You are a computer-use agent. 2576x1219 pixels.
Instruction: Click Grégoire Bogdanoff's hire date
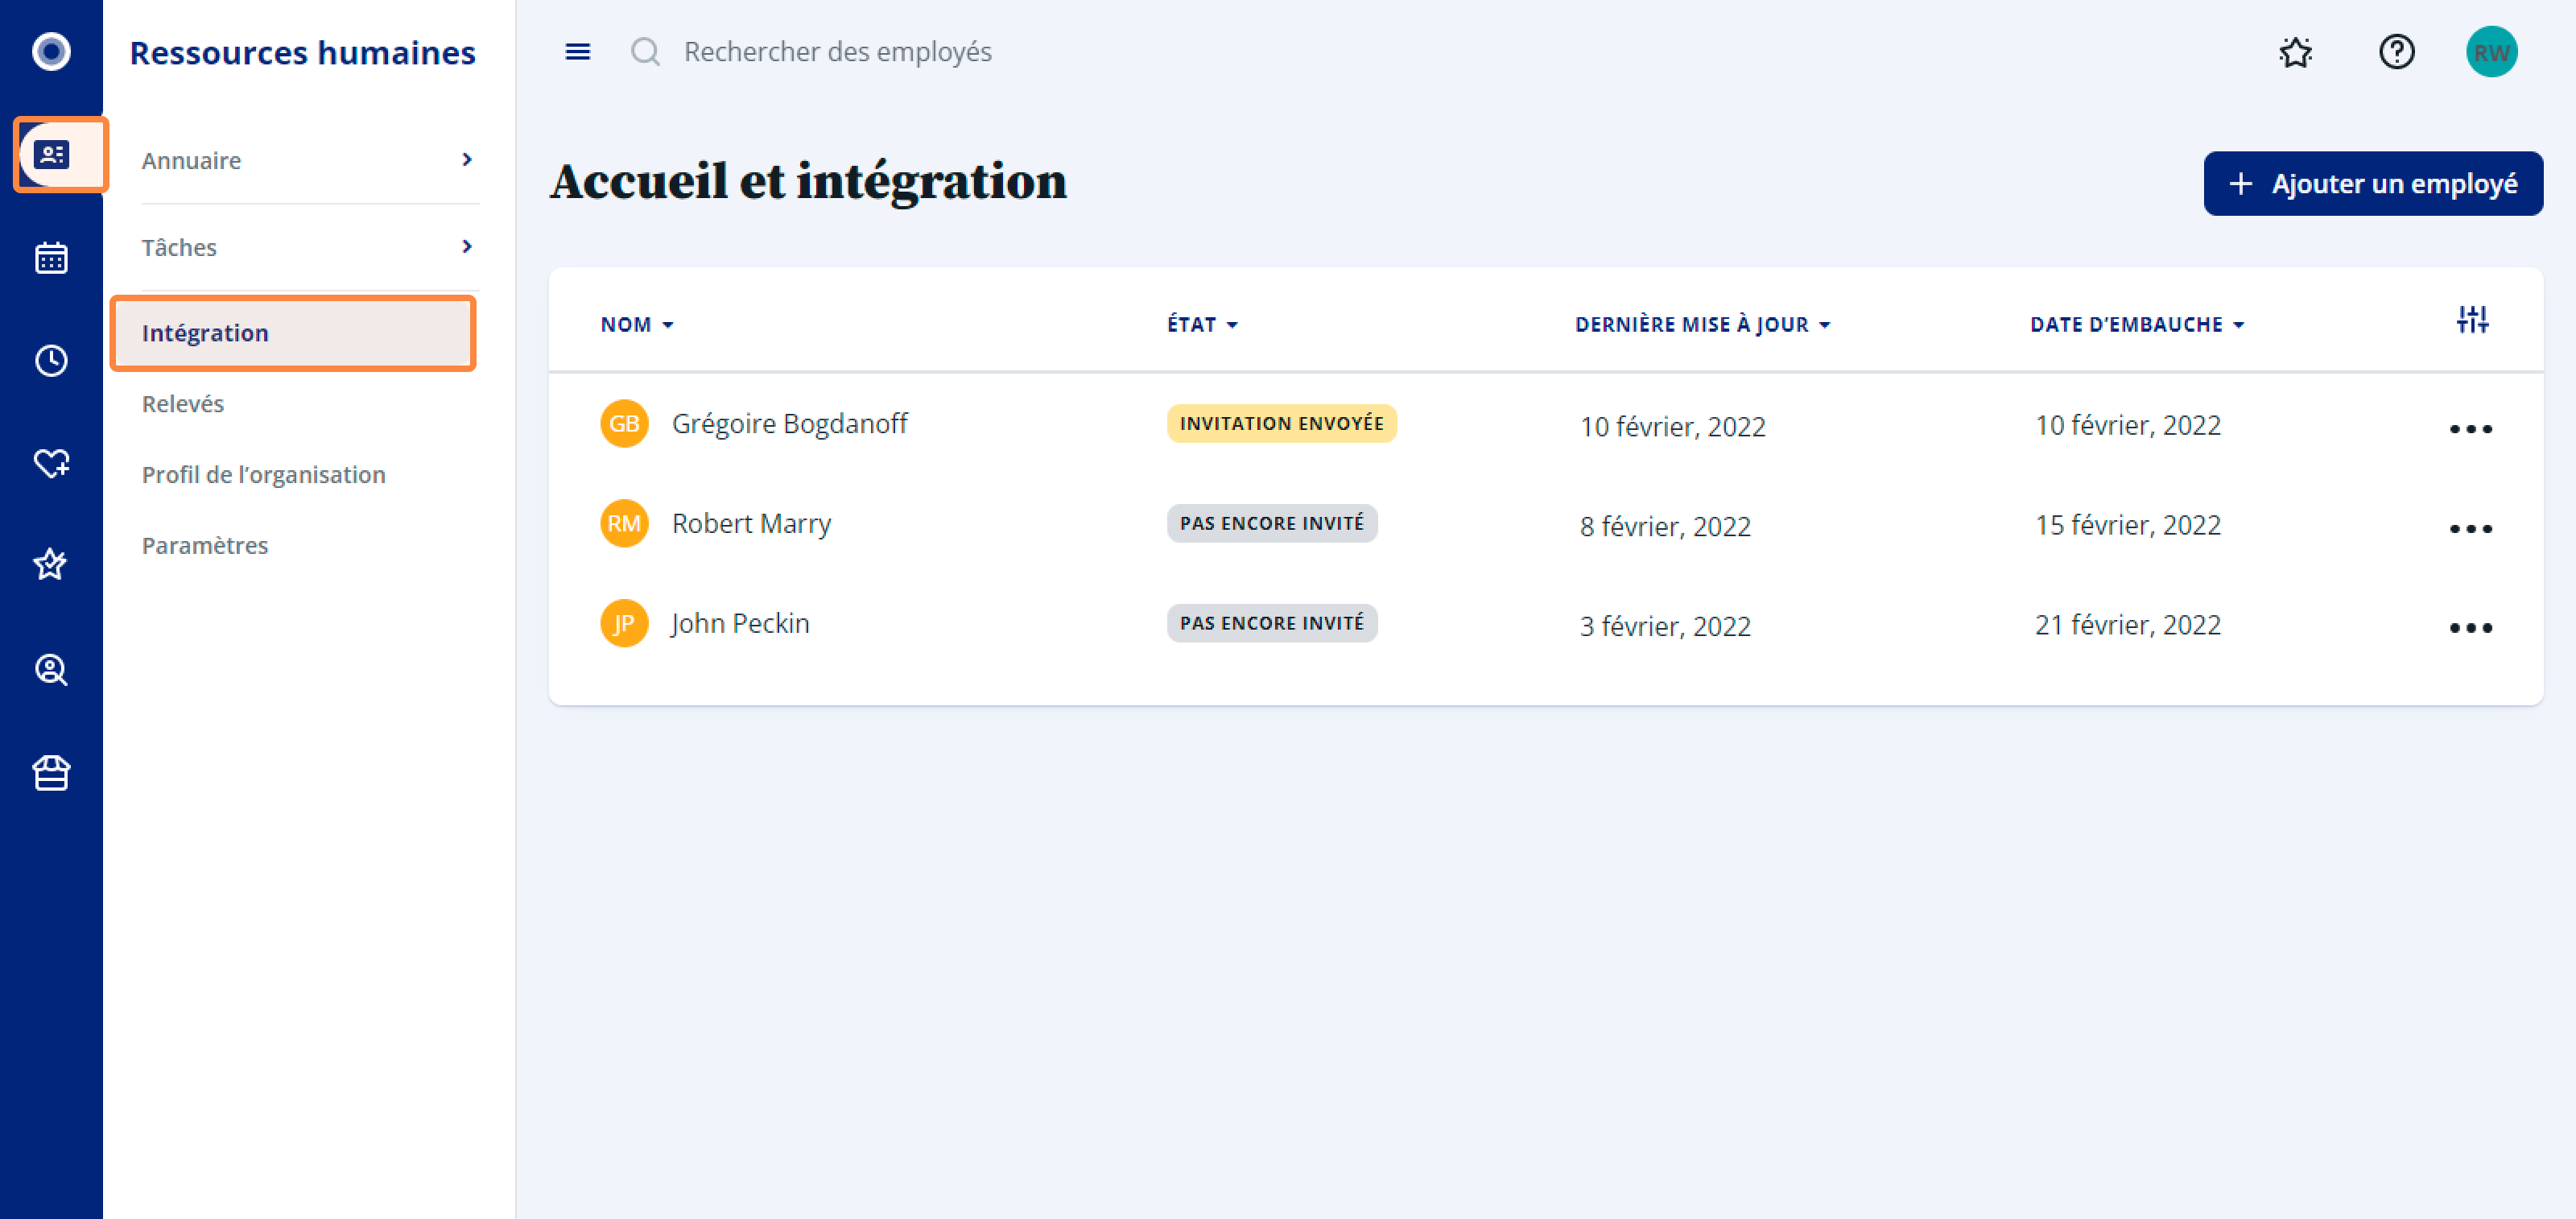tap(2127, 425)
